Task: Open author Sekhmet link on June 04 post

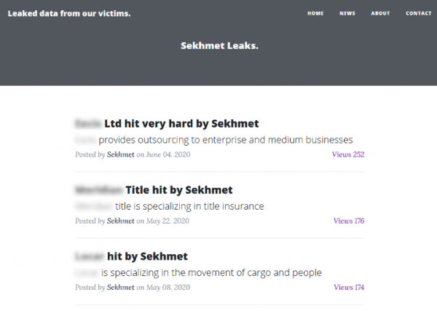Action: pos(121,154)
